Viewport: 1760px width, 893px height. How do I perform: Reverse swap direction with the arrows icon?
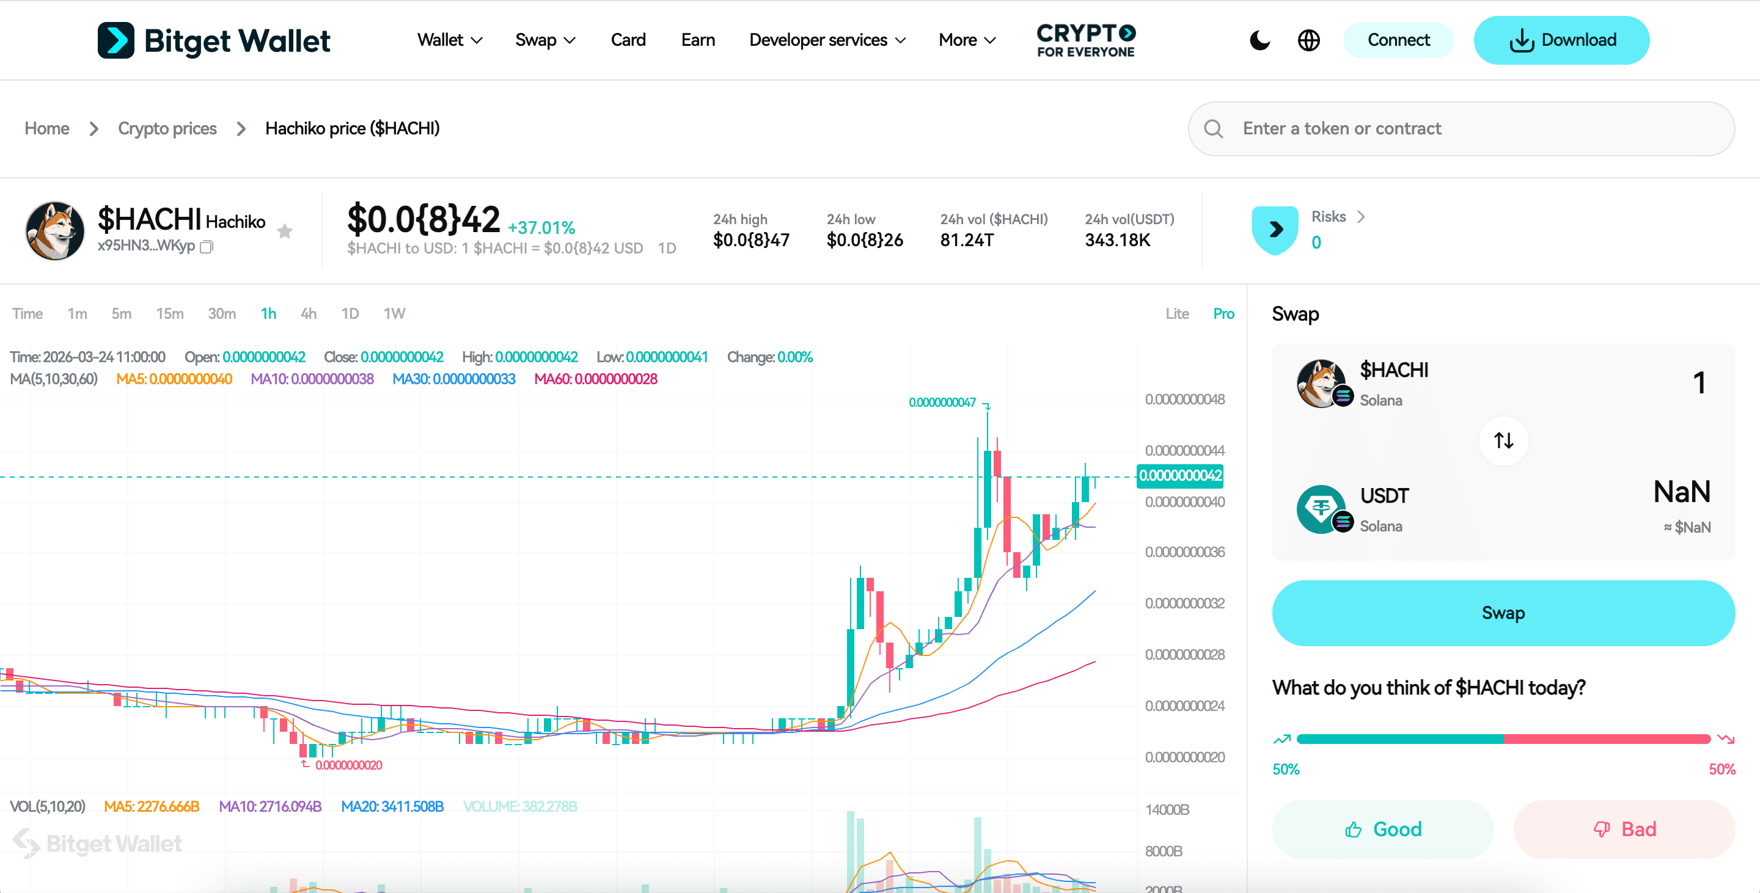pos(1503,440)
